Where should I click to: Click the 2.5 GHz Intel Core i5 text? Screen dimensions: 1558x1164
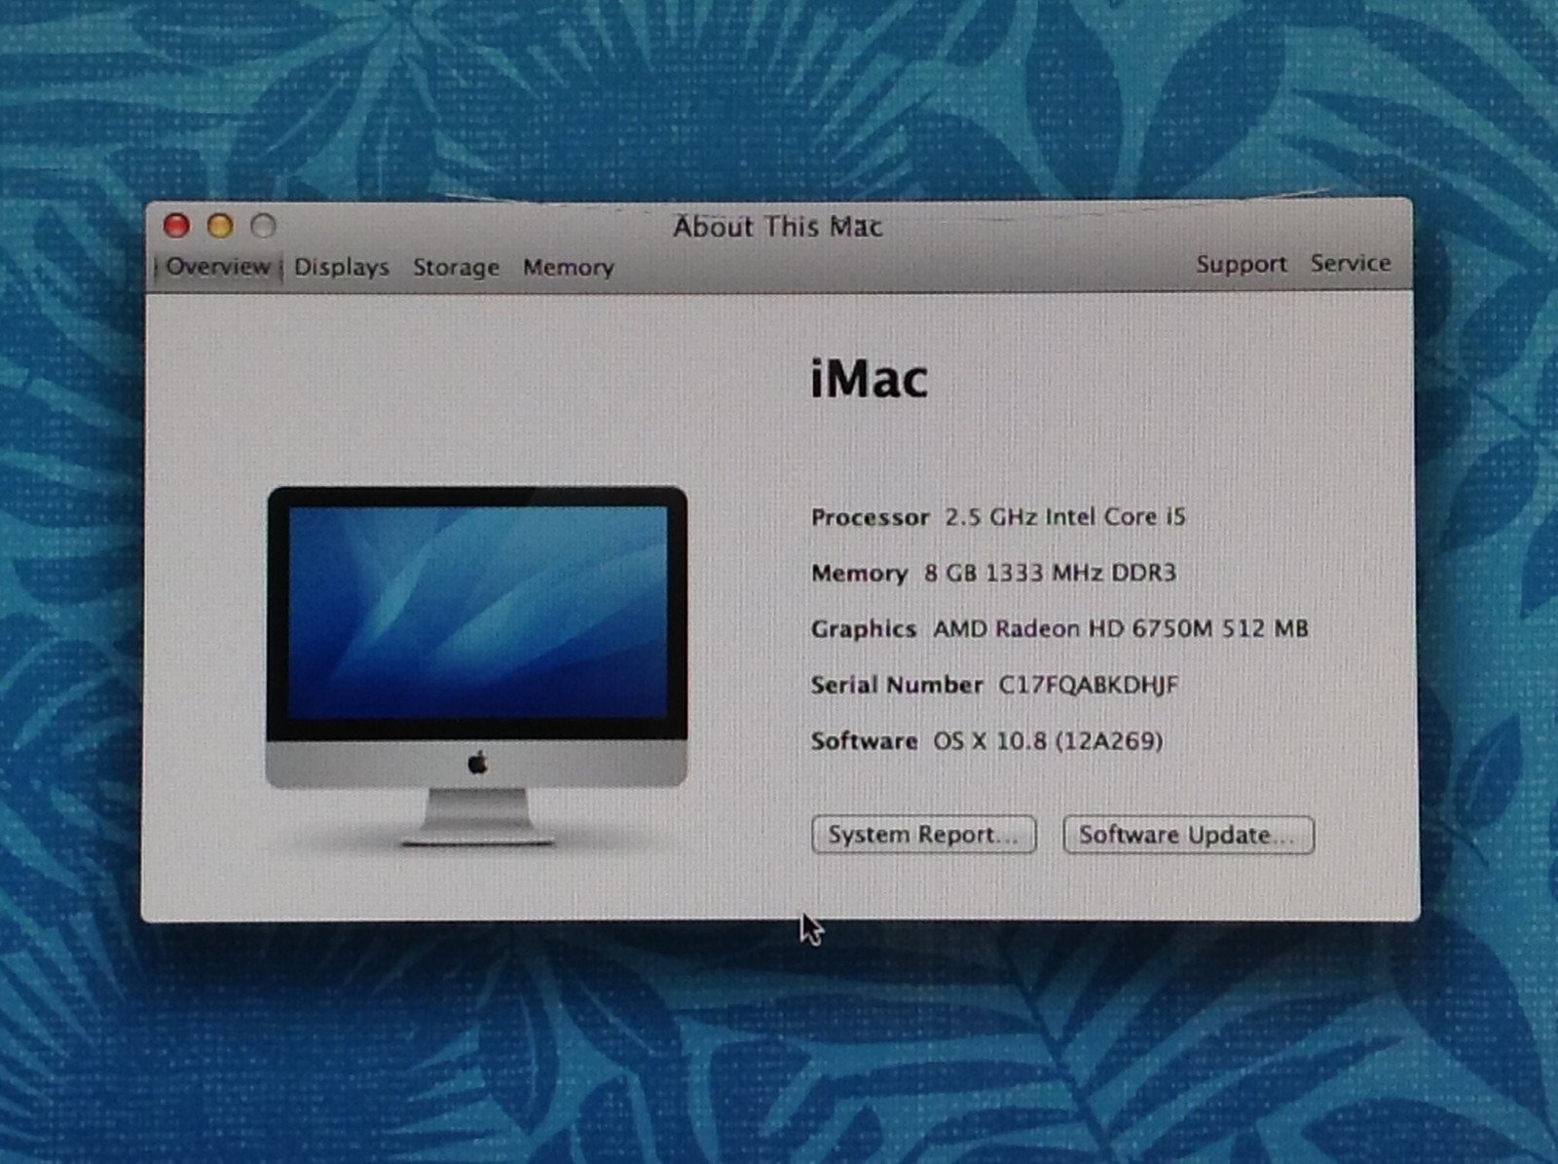pos(1065,516)
